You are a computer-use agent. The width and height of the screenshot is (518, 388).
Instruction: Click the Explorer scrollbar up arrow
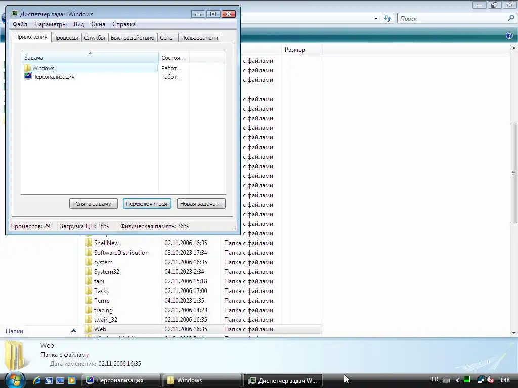tap(514, 48)
